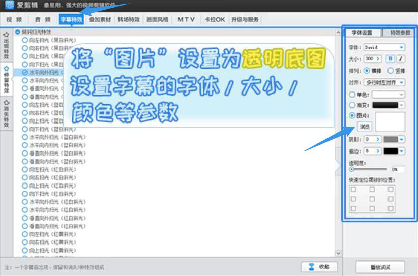Open 消失特效 side tab
Image resolution: width=418 pixels, height=276 pixels.
click(x=6, y=114)
